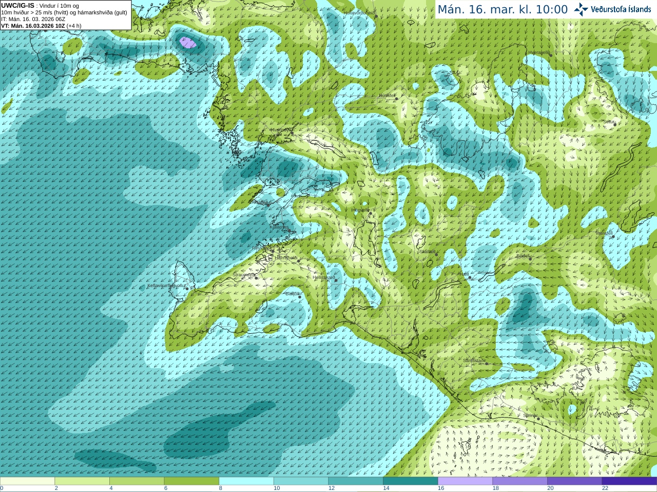657x492 pixels.
Task: Pick the 16–18 m/s lavender legend swatch
Action: (x=465, y=481)
